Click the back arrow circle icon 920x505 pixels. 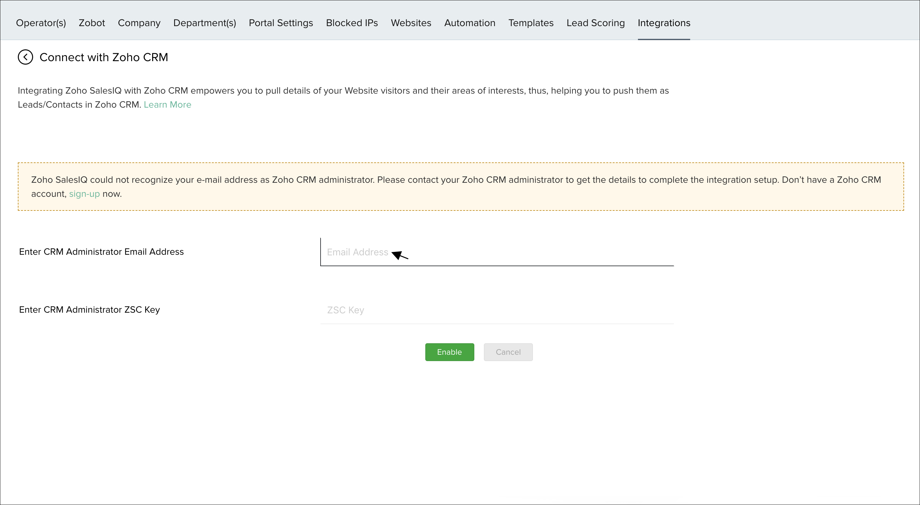pyautogui.click(x=25, y=57)
